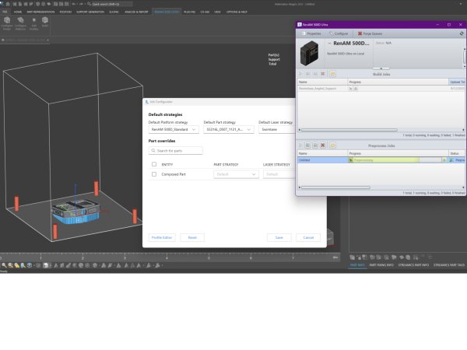
Task: Click the red delete icon in Build Jobs toolbar
Action: tap(323, 72)
